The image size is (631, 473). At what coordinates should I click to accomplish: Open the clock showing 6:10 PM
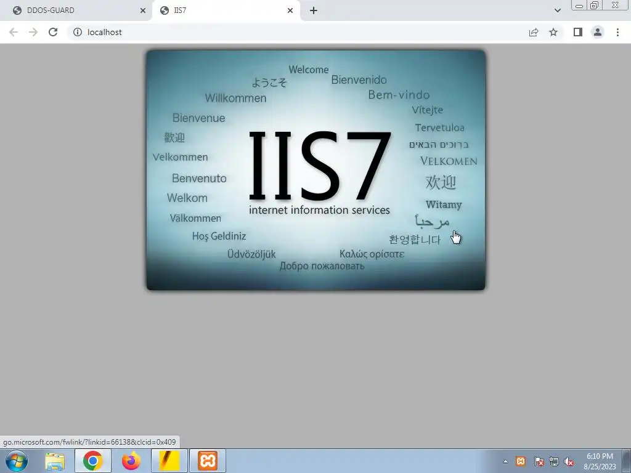click(600, 461)
